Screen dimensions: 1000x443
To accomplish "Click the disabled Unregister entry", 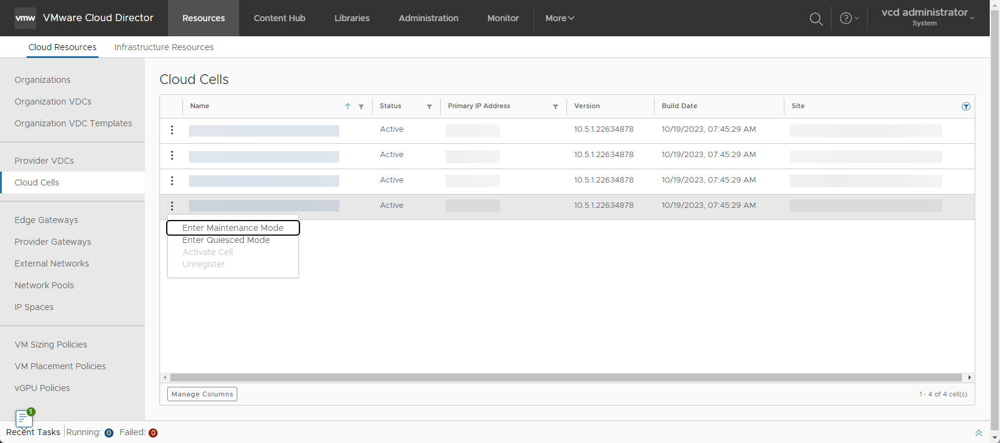I will (204, 264).
